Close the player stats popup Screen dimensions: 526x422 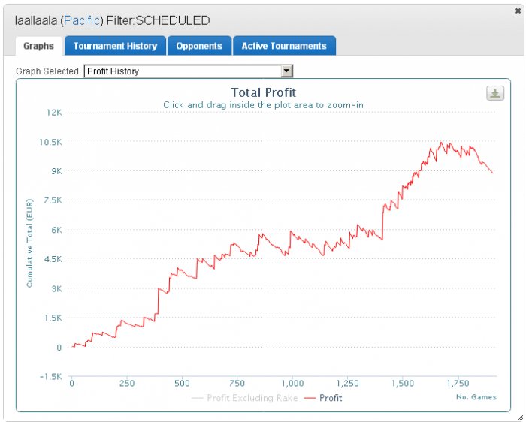pyautogui.click(x=518, y=11)
